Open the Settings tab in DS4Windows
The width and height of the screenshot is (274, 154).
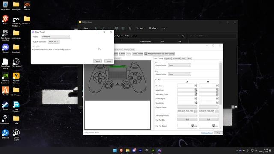click(127, 50)
